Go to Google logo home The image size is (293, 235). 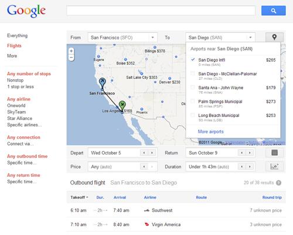pyautogui.click(x=26, y=11)
